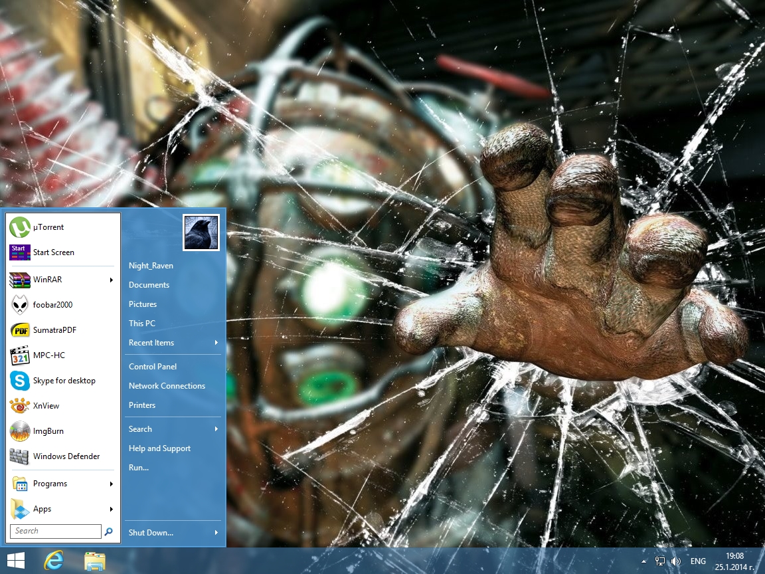Click the Windows Start button
This screenshot has width=765, height=574.
pos(16,561)
